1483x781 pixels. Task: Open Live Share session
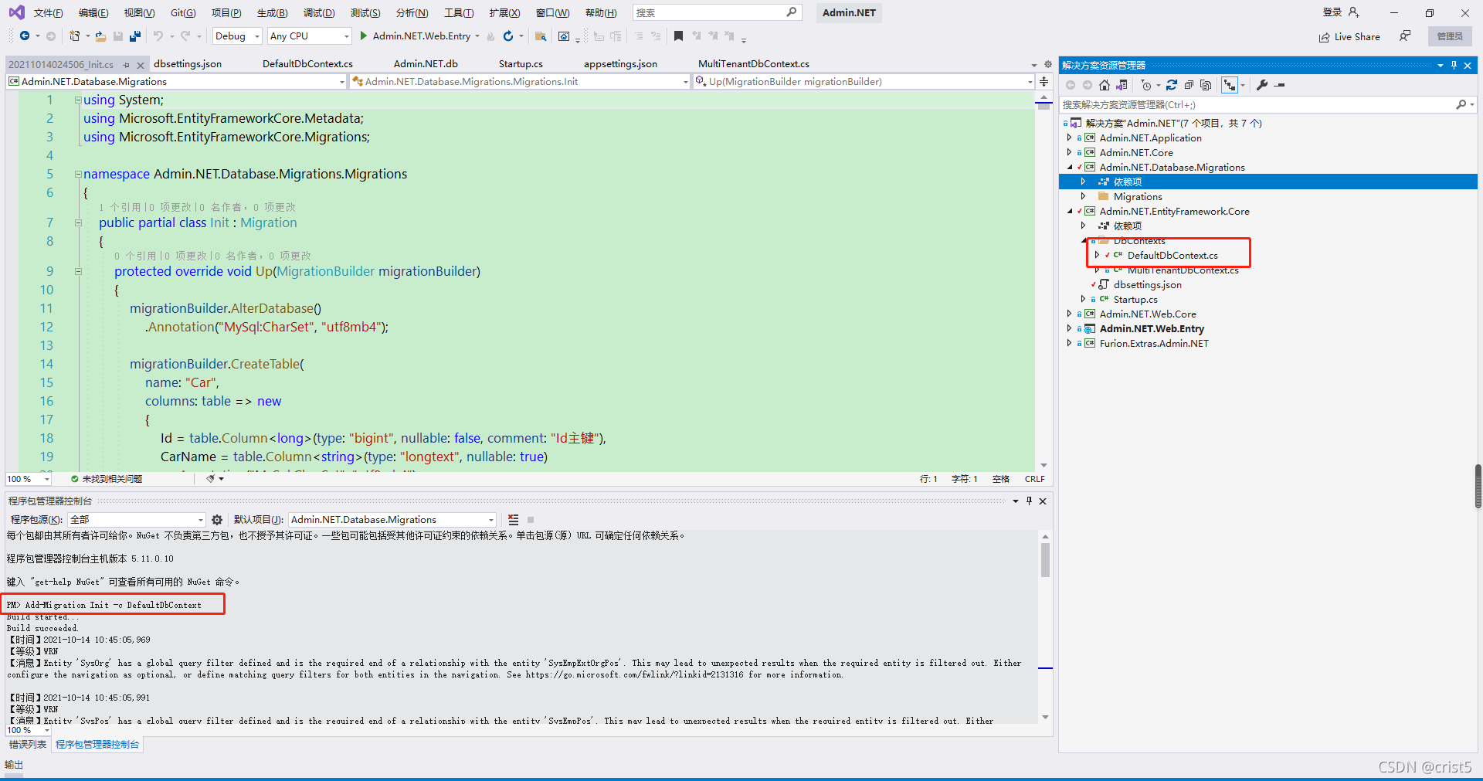(1349, 36)
